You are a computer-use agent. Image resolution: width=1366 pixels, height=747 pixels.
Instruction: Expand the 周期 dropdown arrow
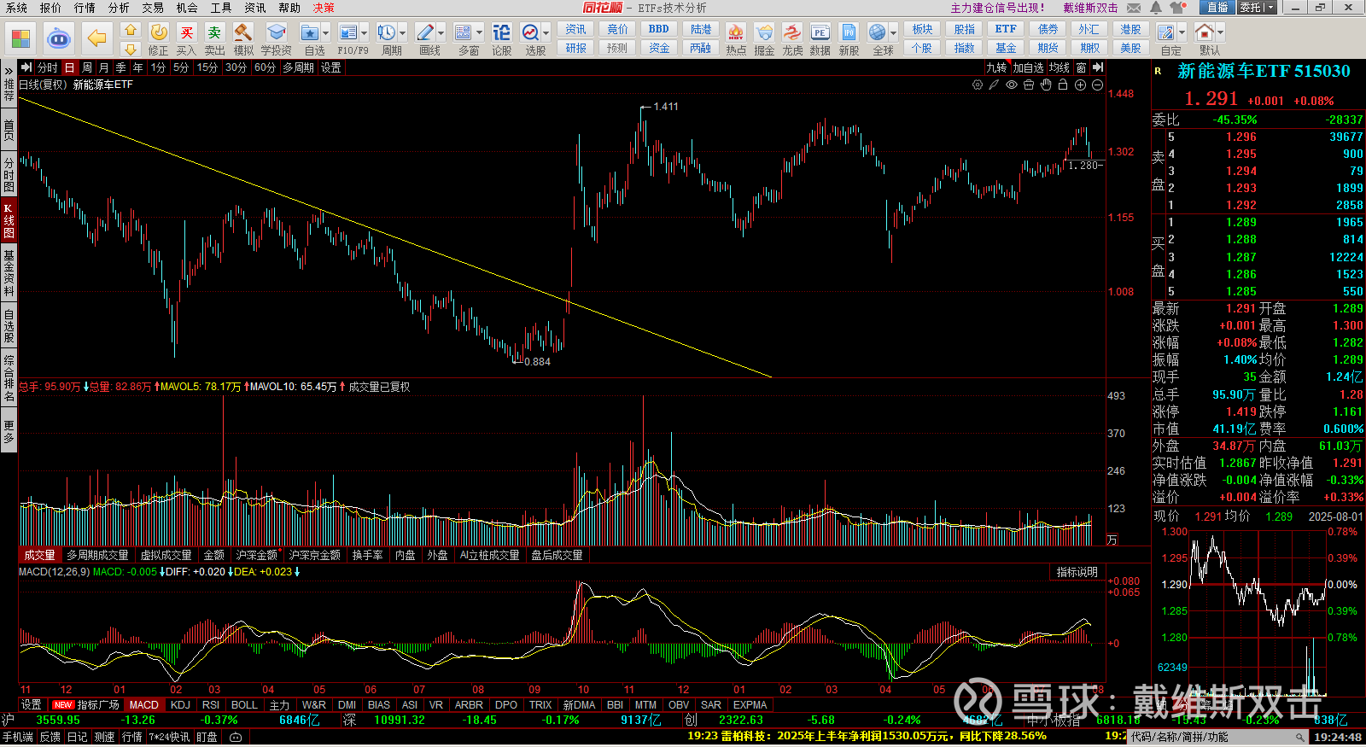(x=403, y=33)
